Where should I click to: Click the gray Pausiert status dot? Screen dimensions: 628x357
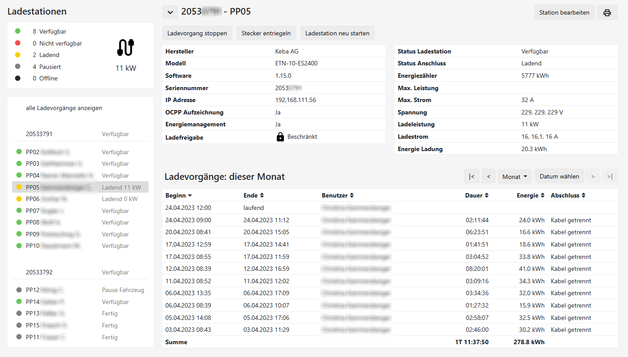pyautogui.click(x=18, y=67)
